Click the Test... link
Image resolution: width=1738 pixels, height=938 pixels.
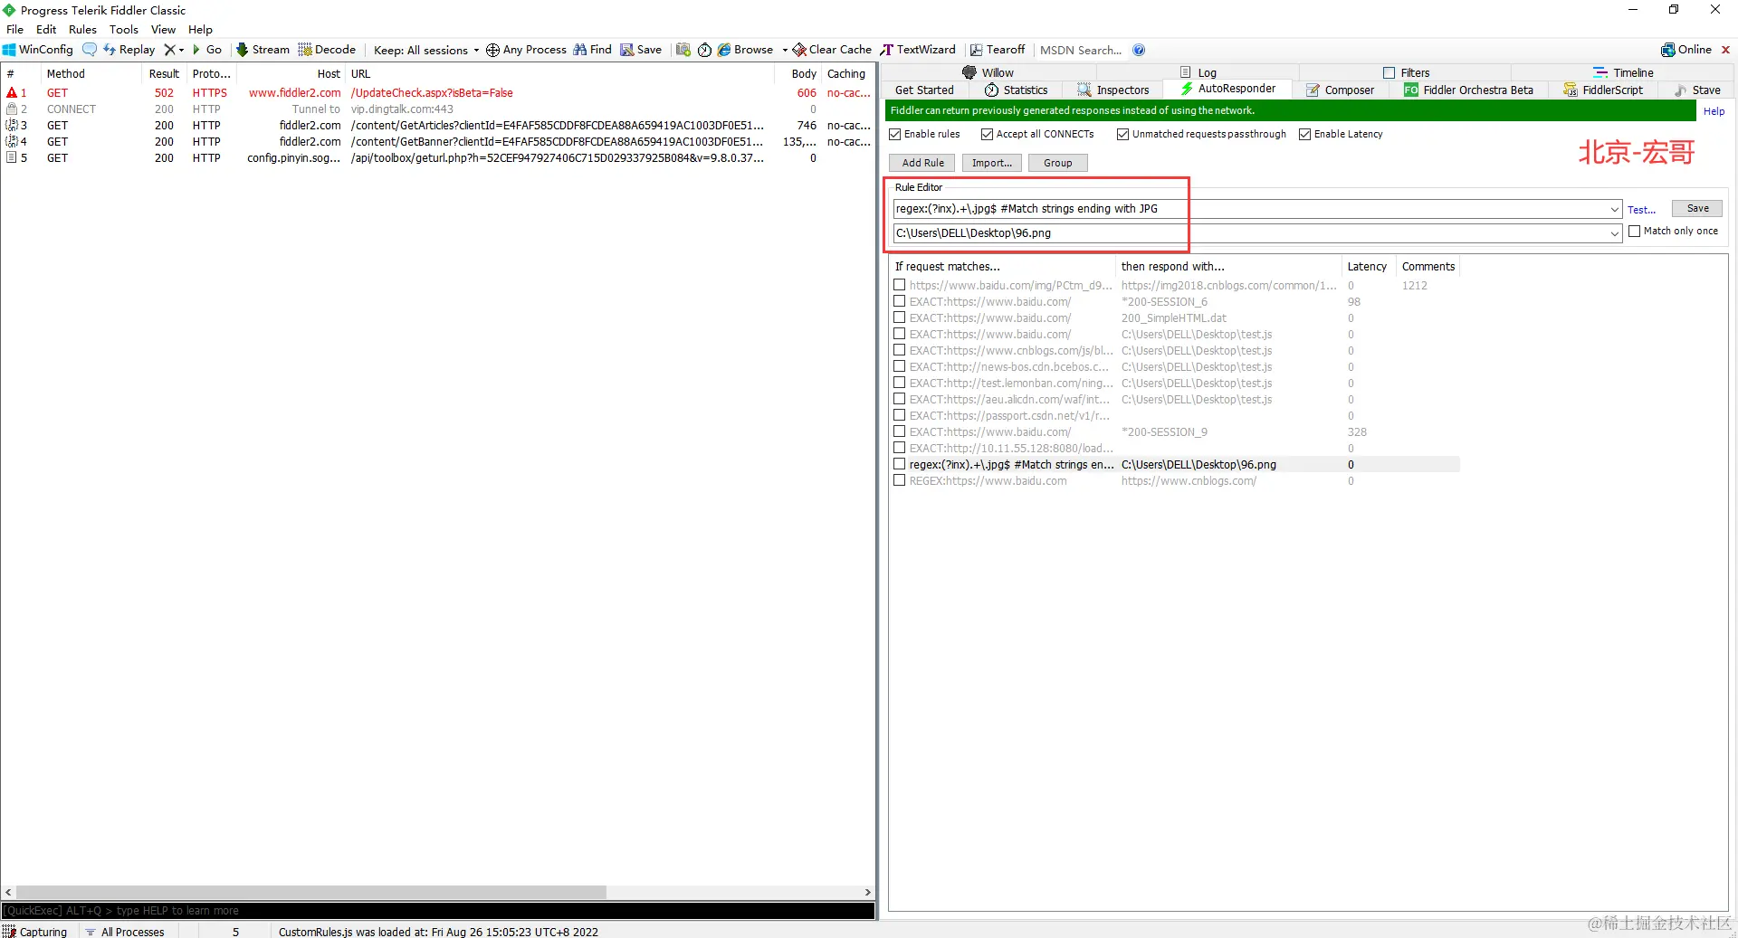1641,210
